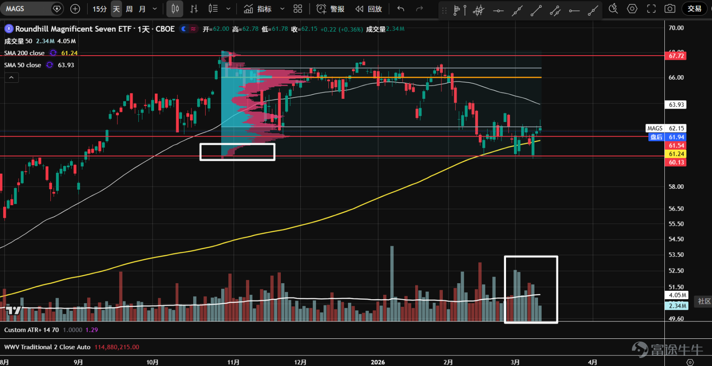712x366 pixels.
Task: Click the Roundhill purple logo icon
Action: [x=8, y=29]
